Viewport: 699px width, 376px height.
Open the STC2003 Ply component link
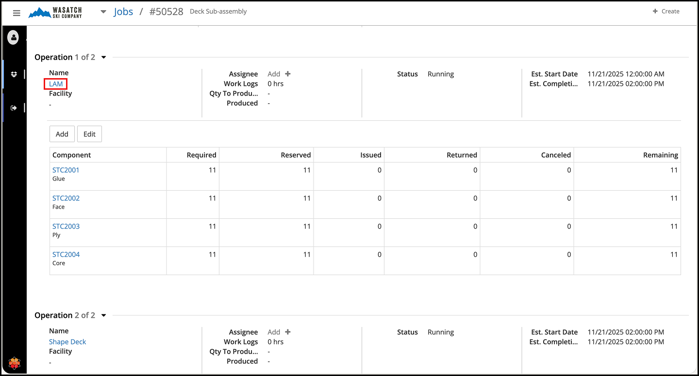[x=66, y=226]
